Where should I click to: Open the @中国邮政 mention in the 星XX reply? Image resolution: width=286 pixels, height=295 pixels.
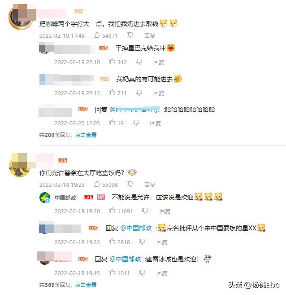pyautogui.click(x=136, y=228)
